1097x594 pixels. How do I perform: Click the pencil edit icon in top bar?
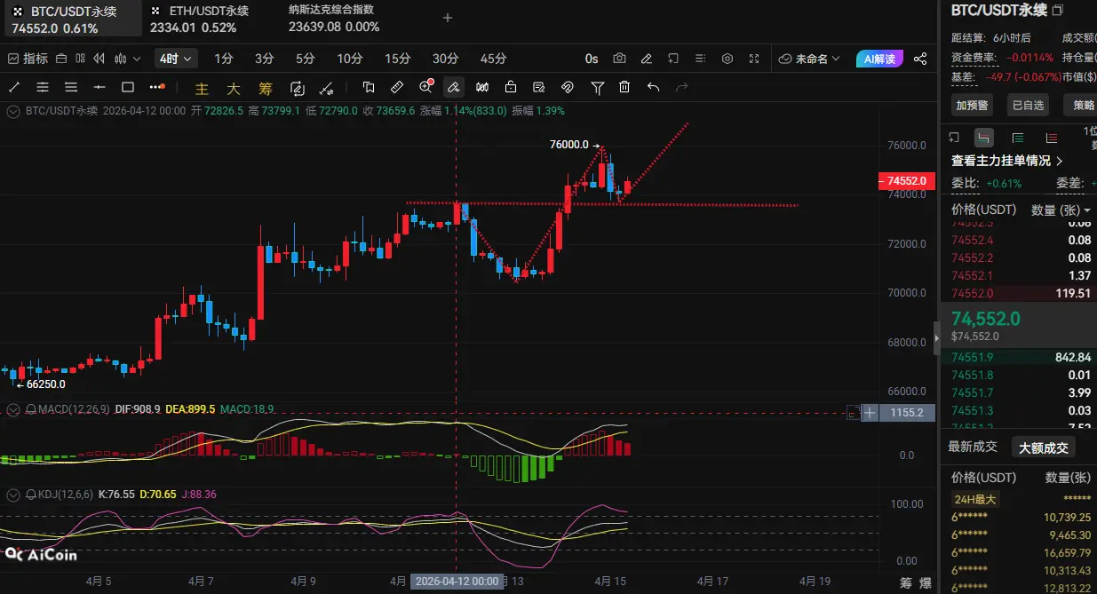pyautogui.click(x=647, y=59)
